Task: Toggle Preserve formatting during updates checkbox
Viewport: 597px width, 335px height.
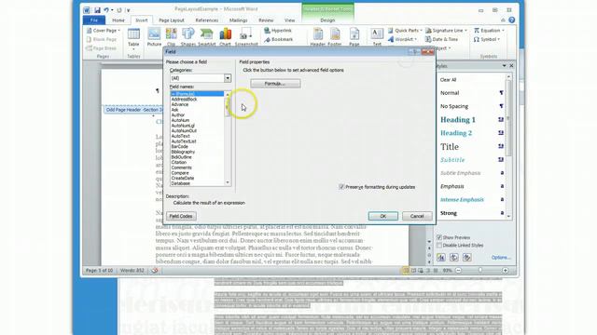Action: tap(341, 187)
